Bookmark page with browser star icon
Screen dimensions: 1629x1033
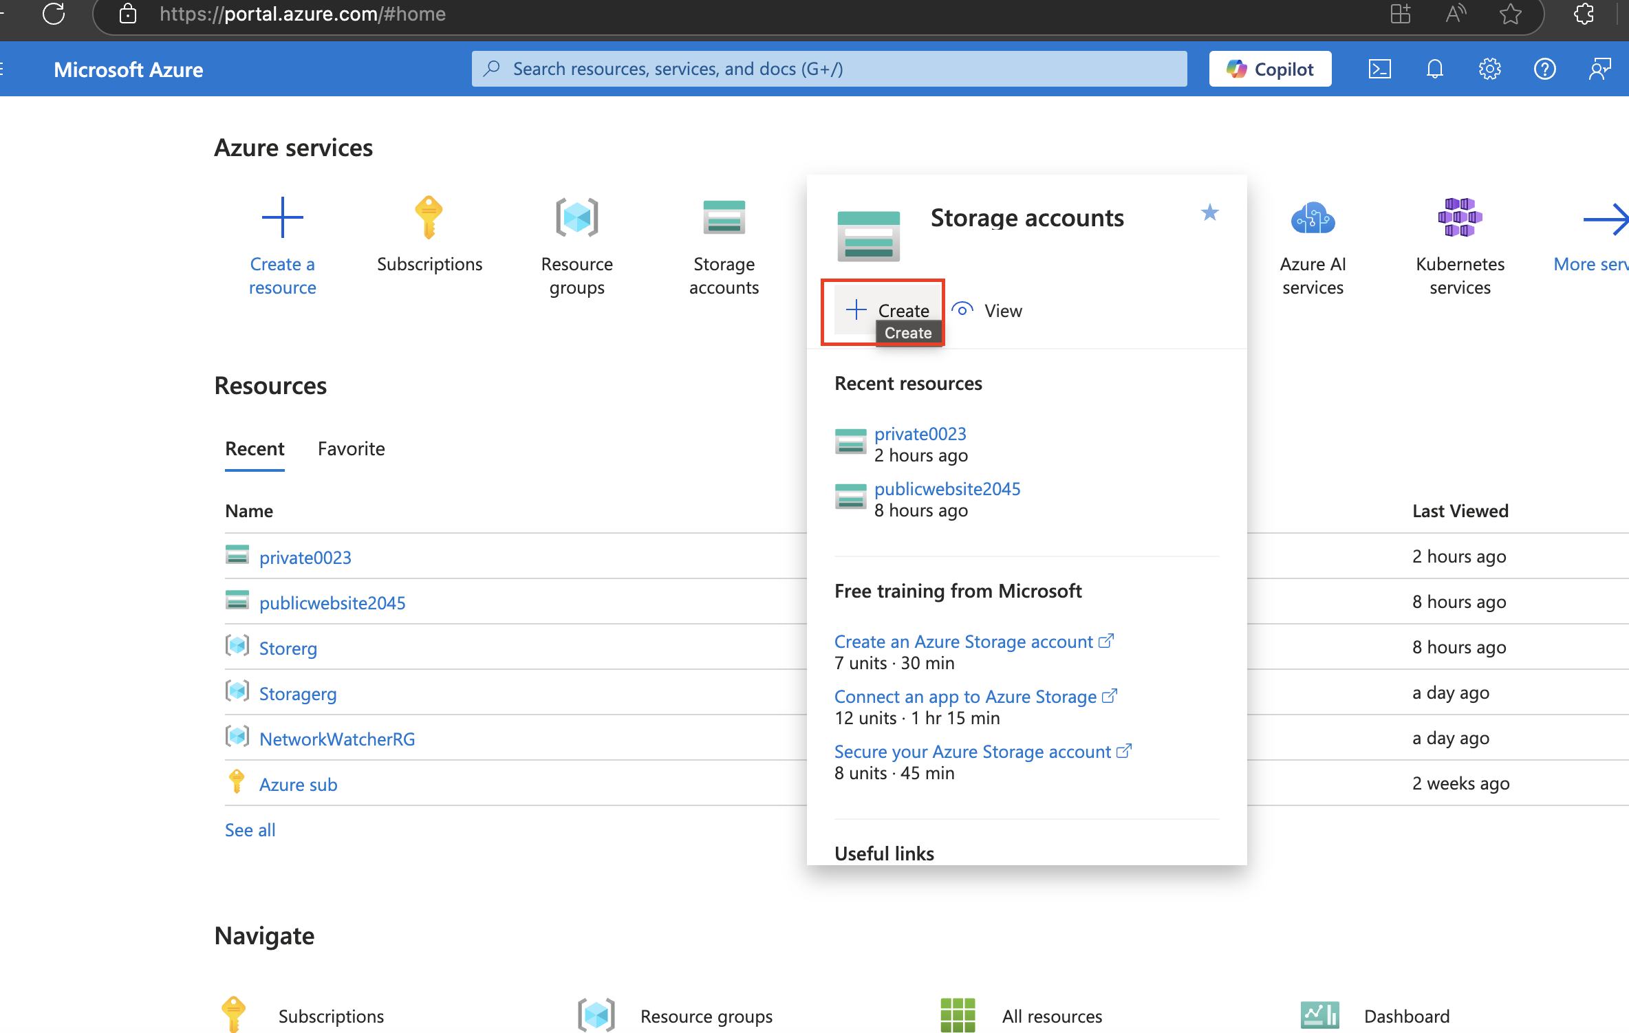[1510, 14]
